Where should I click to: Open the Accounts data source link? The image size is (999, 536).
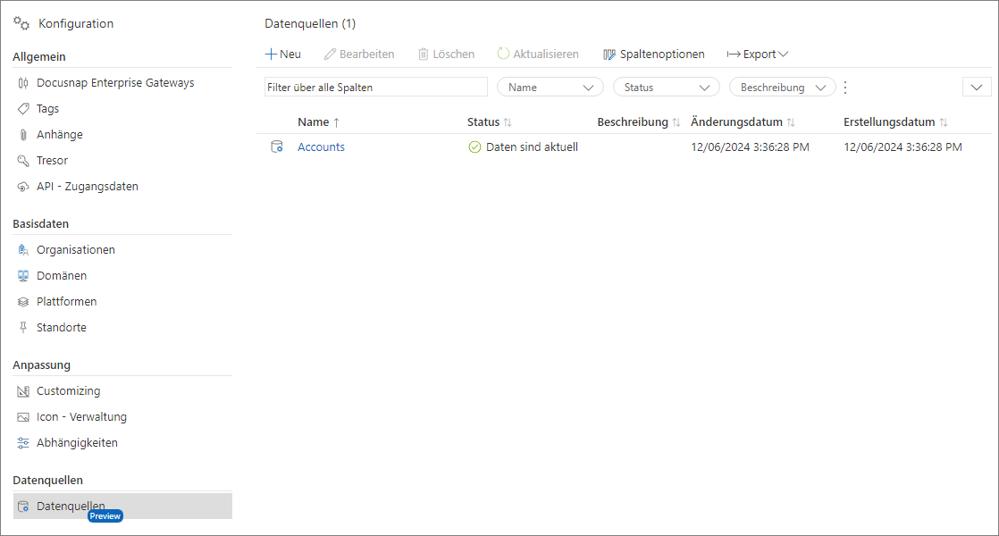click(x=321, y=147)
